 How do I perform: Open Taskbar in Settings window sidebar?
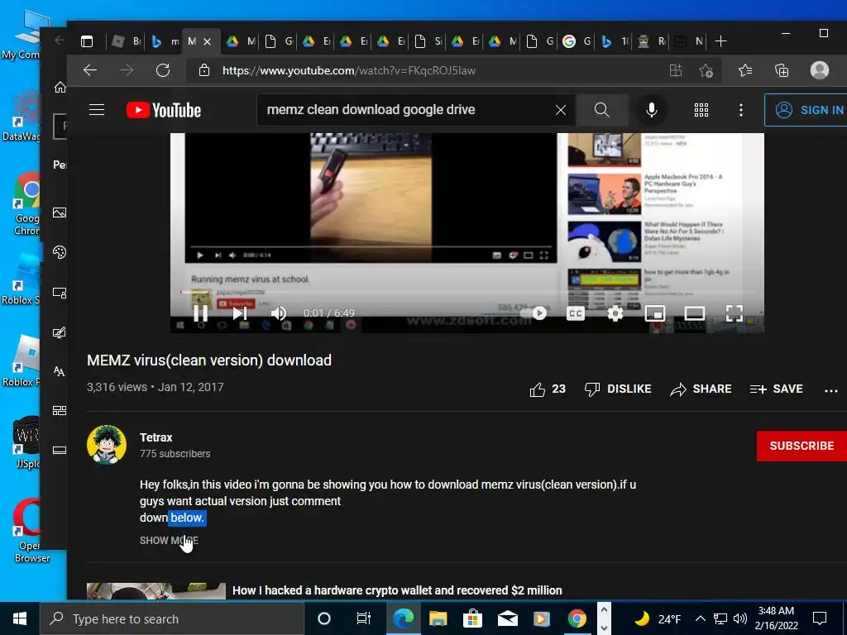click(60, 451)
